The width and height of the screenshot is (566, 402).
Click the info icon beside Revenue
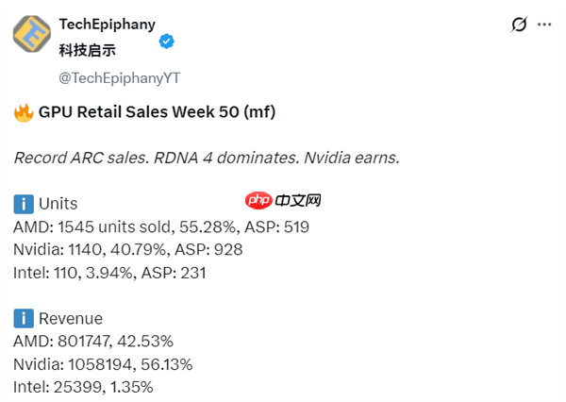[x=24, y=319]
